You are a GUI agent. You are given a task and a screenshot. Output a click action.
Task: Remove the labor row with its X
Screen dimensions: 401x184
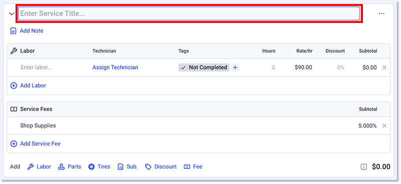click(384, 67)
